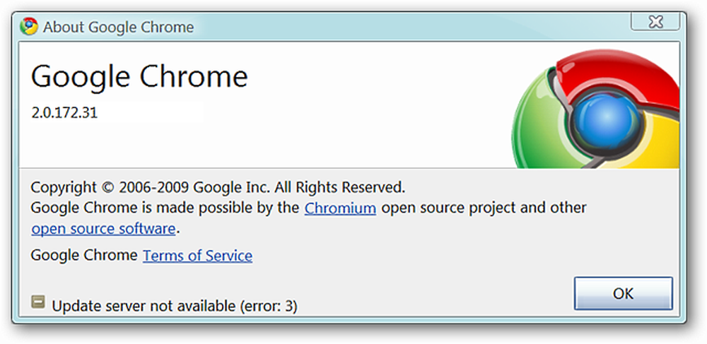Open the Chromium link

tap(341, 208)
